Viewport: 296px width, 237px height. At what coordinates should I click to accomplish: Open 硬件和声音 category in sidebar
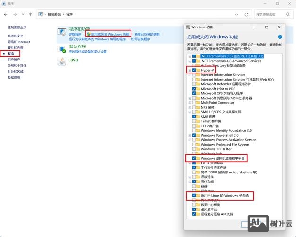pyautogui.click(x=16, y=48)
